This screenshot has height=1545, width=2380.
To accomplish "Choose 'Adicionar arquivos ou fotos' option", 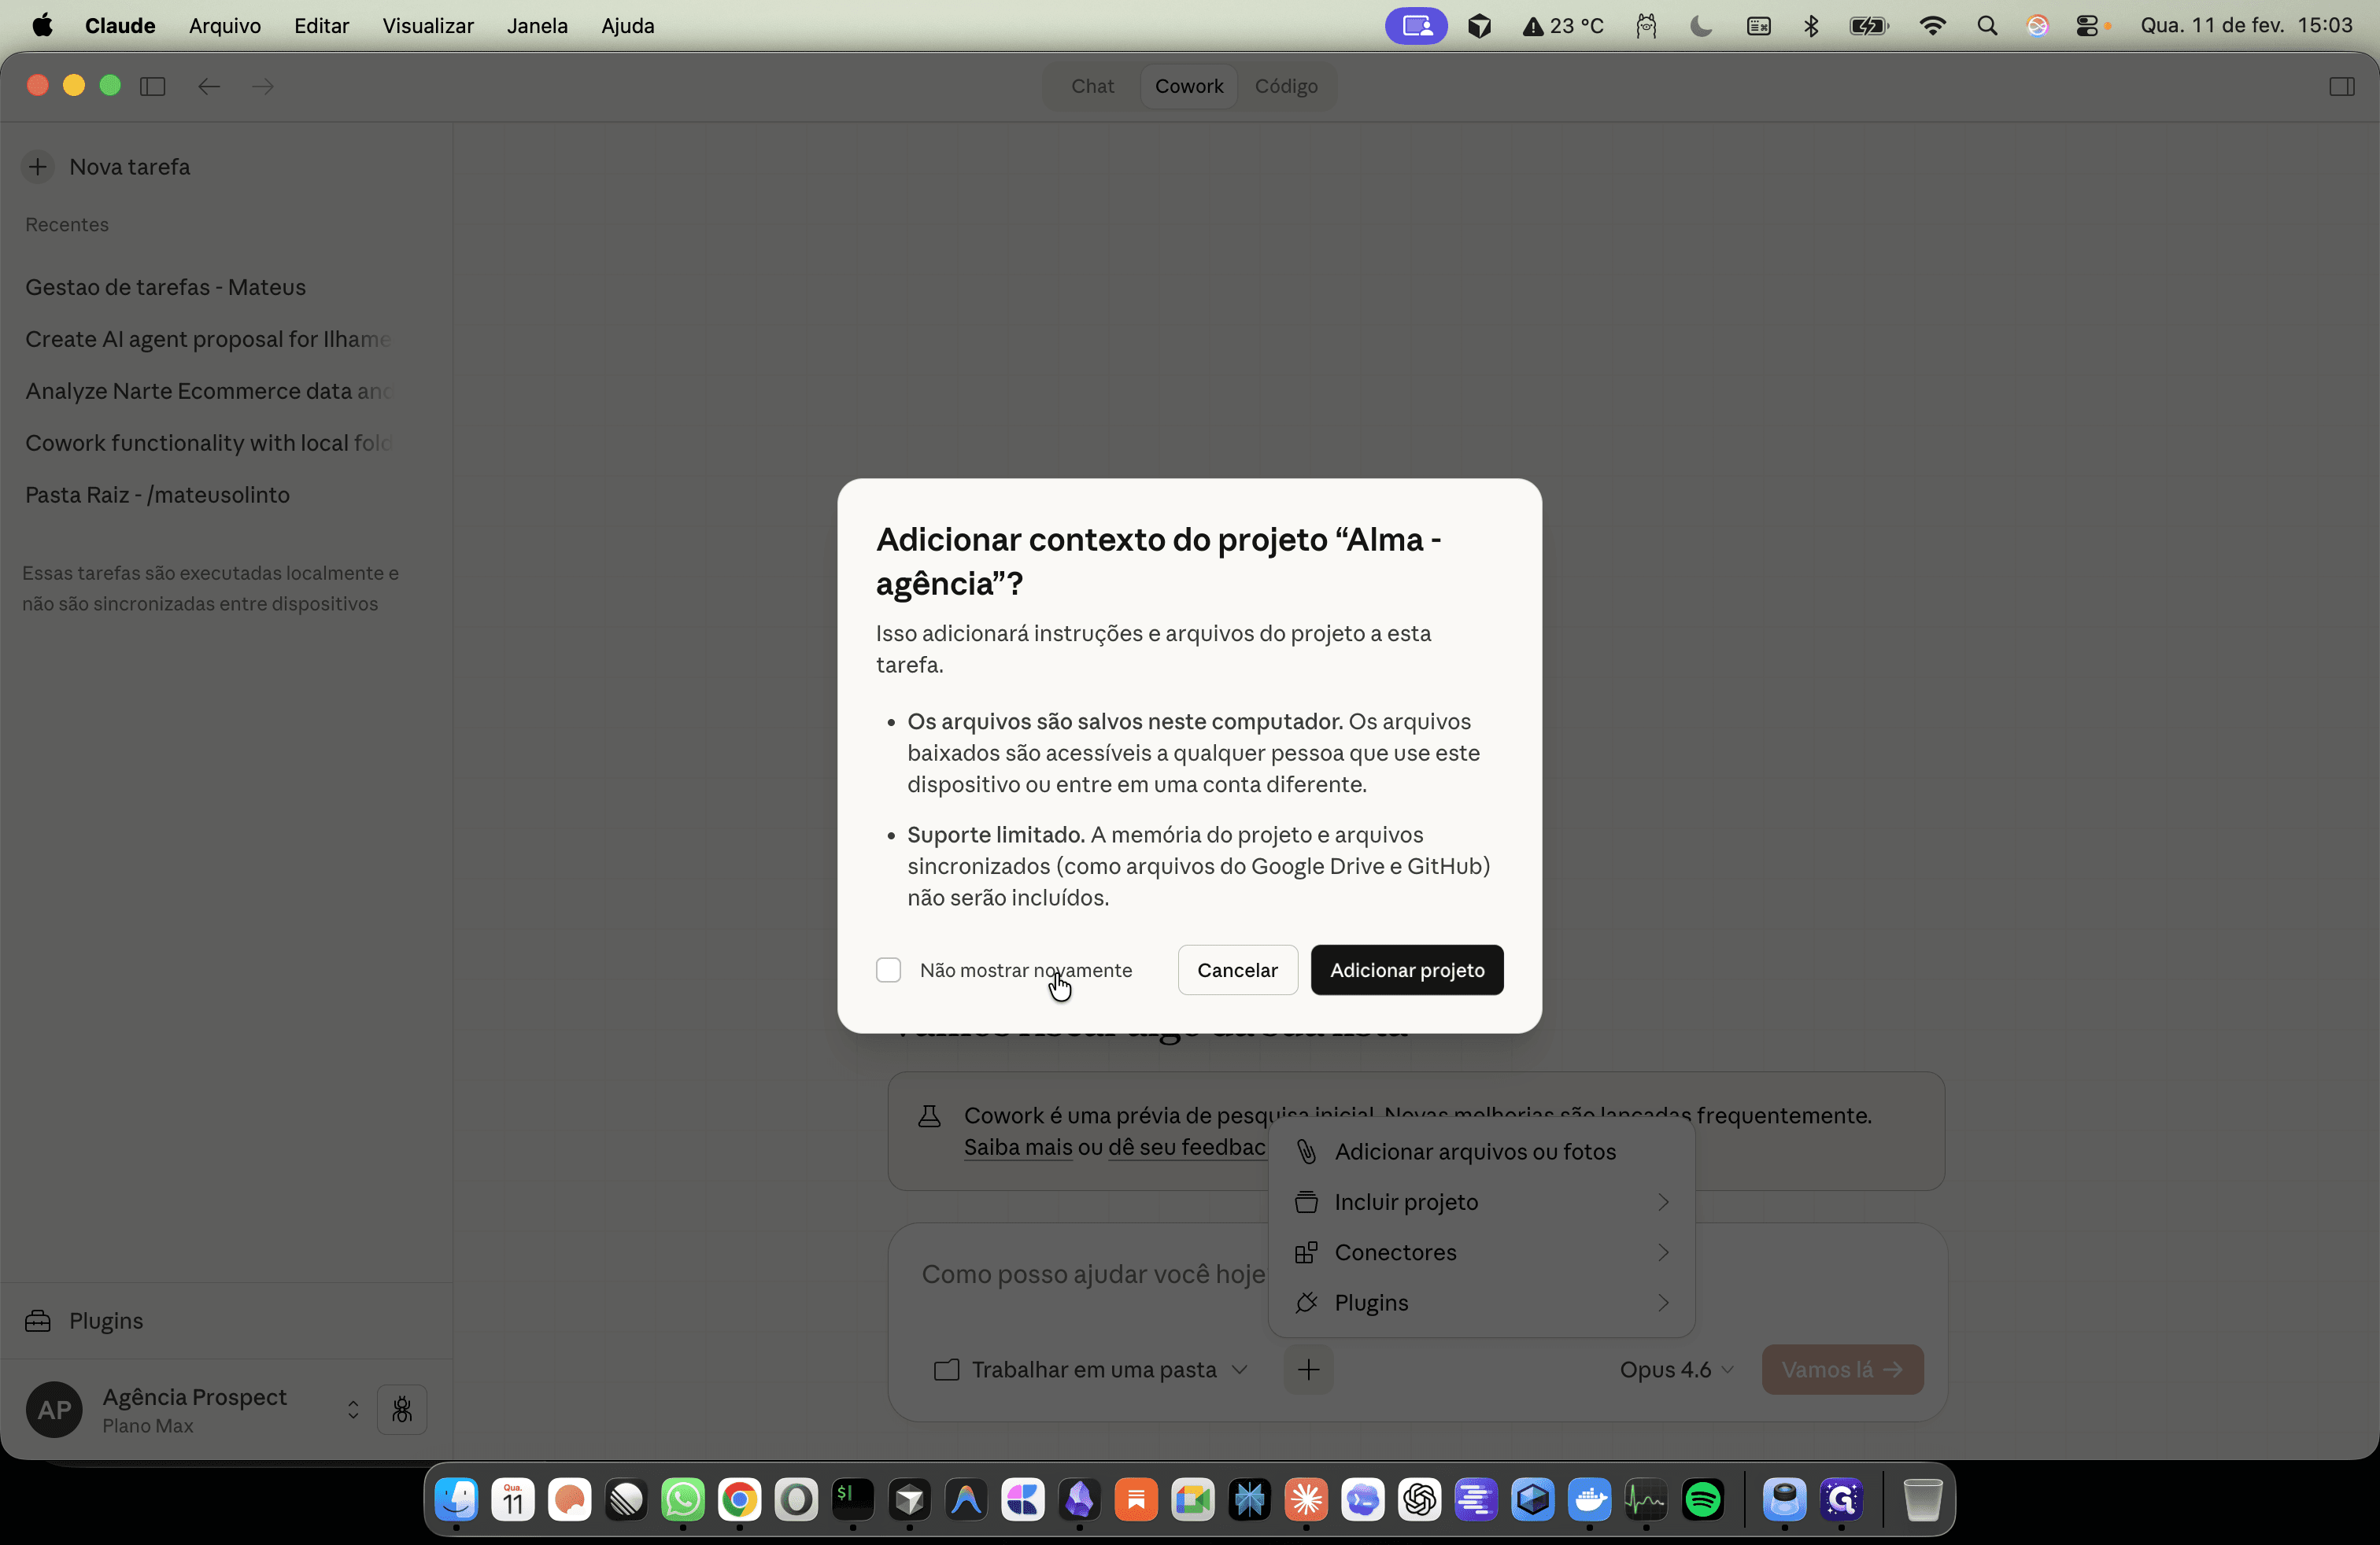I will [x=1480, y=1151].
